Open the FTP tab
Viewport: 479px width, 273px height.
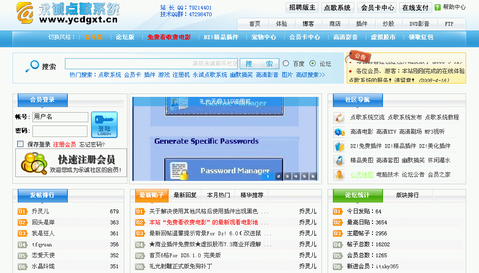[x=449, y=24]
